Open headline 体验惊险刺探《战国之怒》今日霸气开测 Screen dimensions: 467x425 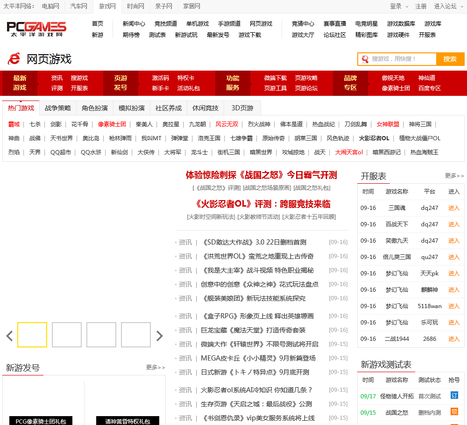click(261, 175)
